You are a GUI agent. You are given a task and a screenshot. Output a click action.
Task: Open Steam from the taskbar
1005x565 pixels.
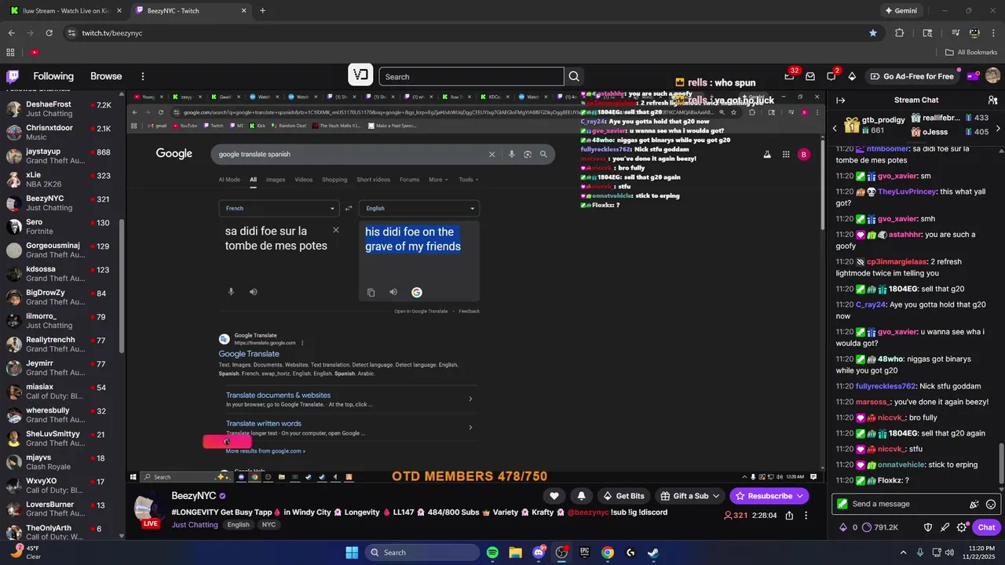point(653,552)
